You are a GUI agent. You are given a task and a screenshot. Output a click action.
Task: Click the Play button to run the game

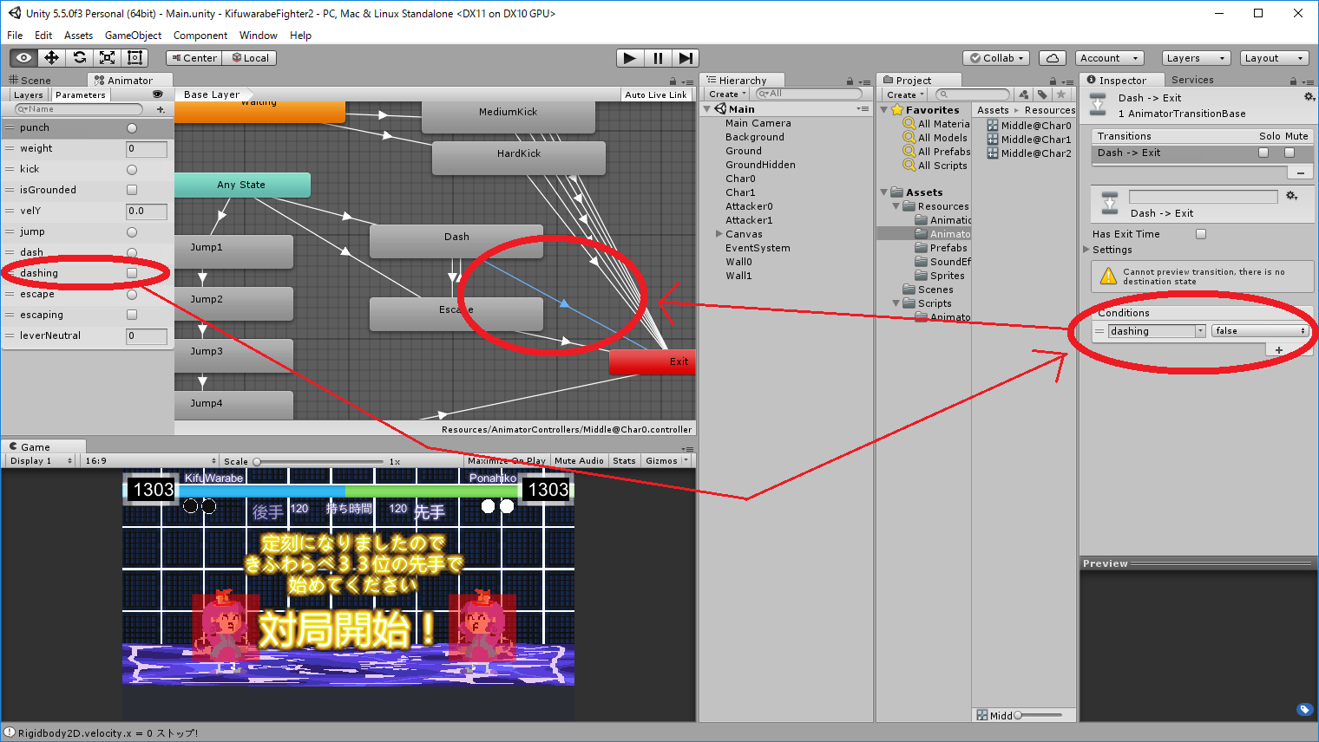tap(629, 58)
